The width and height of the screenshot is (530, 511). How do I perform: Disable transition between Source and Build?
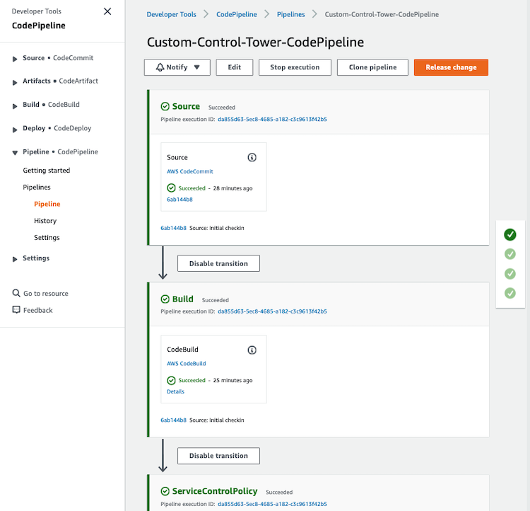click(218, 263)
